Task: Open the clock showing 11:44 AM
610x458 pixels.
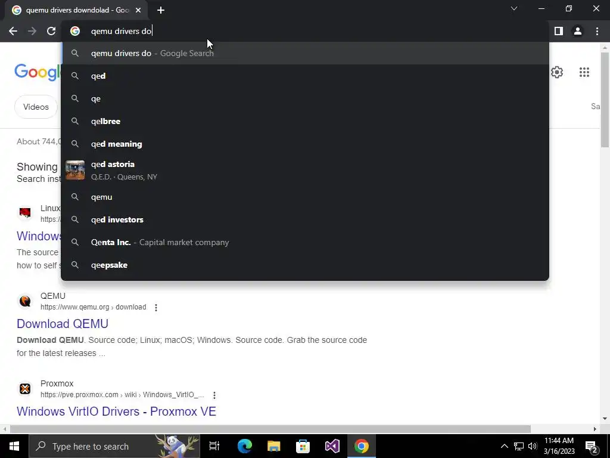Action: [559, 446]
